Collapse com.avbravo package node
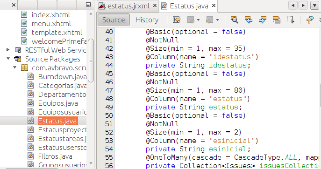Screen dimensions: 321x169 pyautogui.click(x=15, y=67)
